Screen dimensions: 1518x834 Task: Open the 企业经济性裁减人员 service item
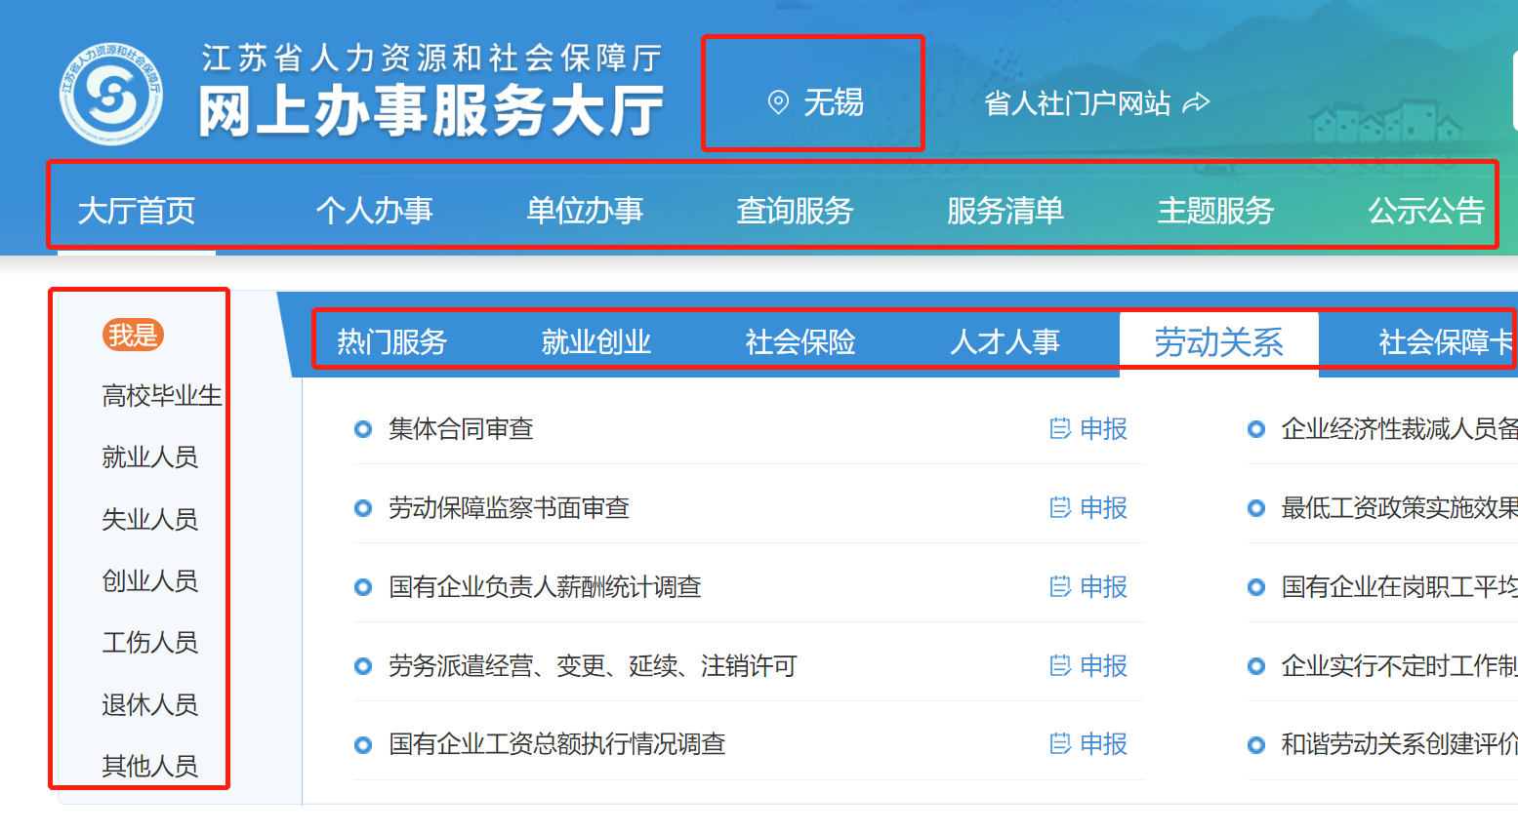tap(1398, 429)
